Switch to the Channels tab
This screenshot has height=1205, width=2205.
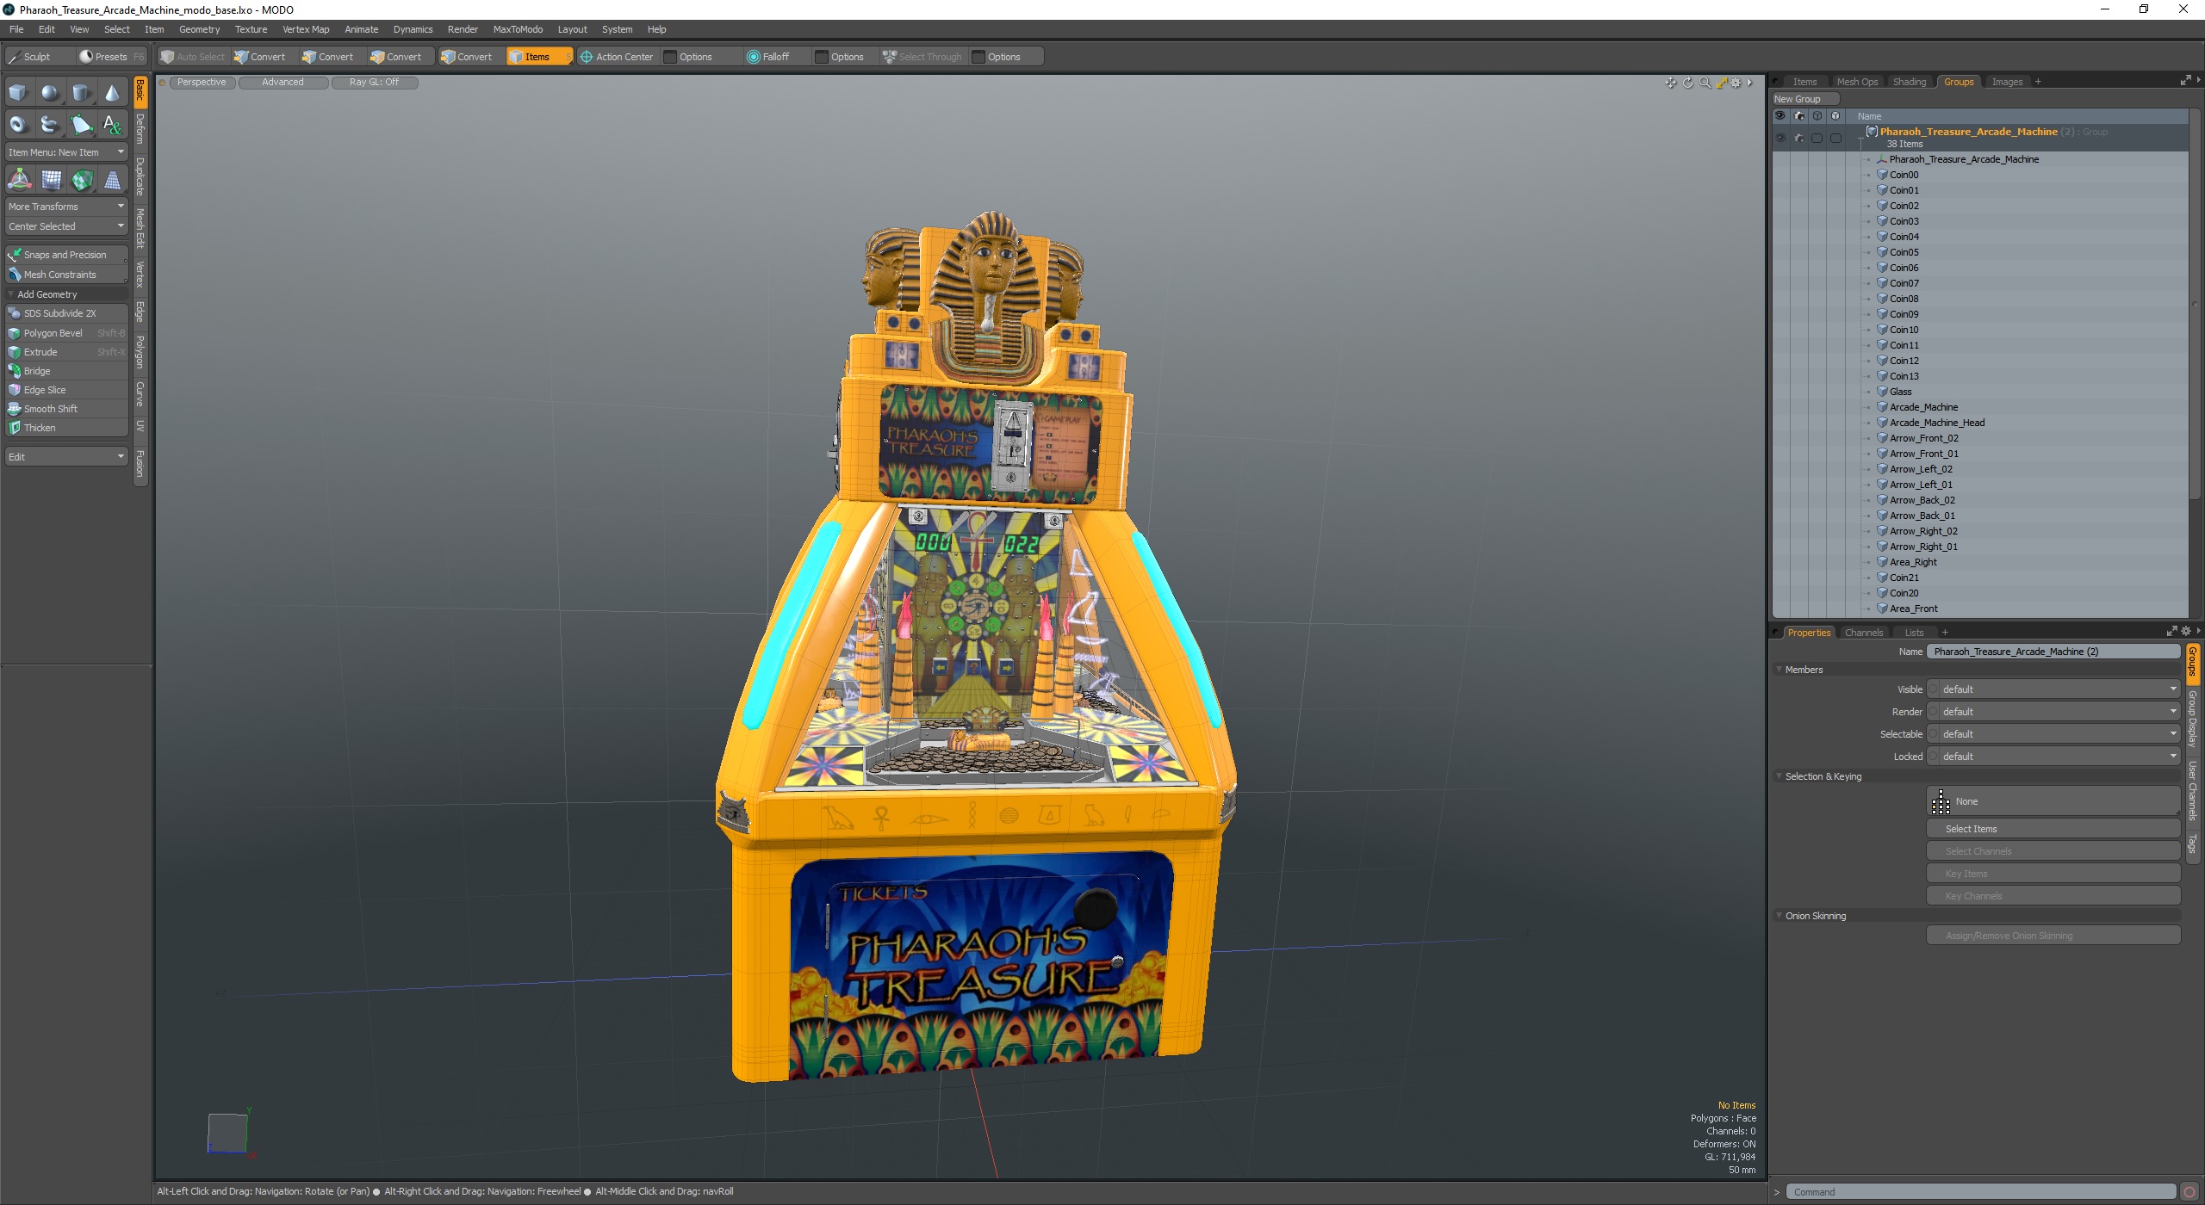(x=1863, y=633)
